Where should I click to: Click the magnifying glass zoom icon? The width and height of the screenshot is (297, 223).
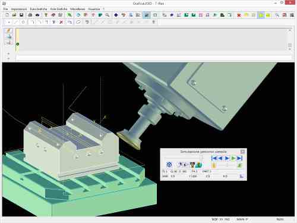[108, 15]
